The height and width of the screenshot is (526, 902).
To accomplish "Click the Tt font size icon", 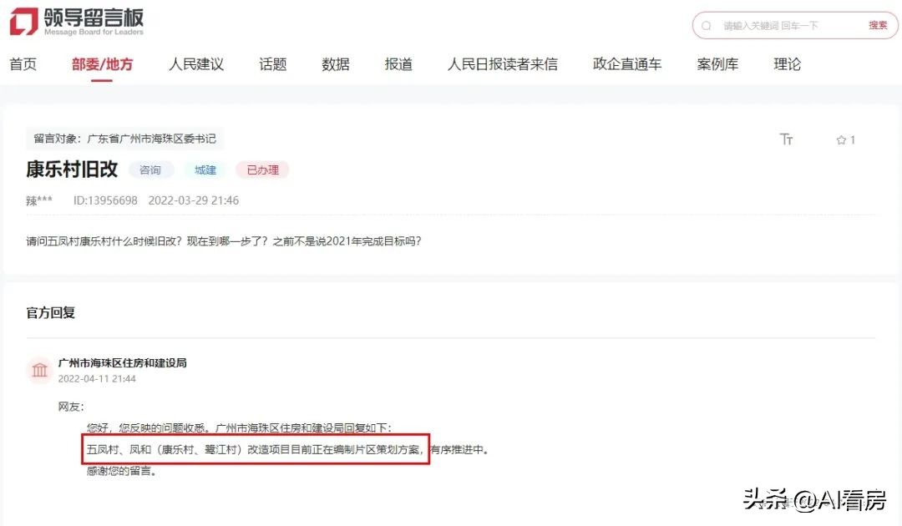I will click(786, 139).
